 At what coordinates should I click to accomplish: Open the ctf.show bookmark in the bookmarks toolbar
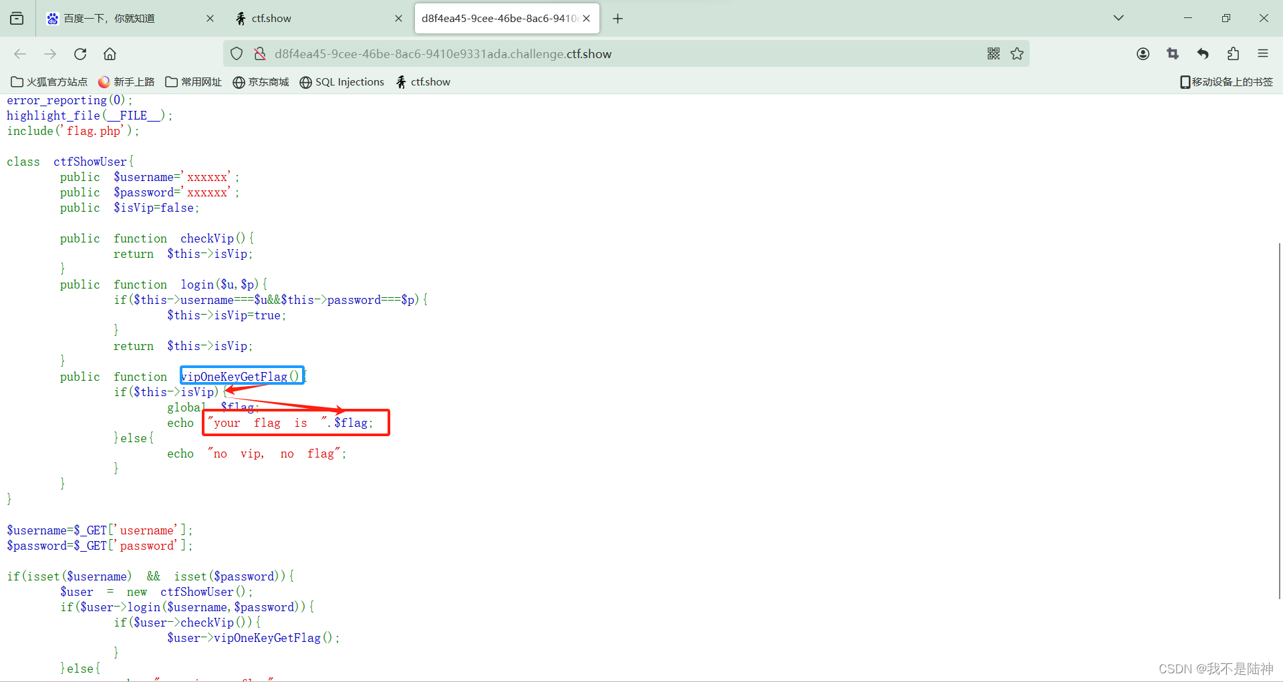pyautogui.click(x=423, y=81)
